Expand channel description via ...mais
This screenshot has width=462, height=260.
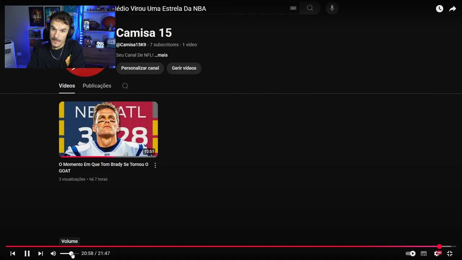click(x=161, y=55)
